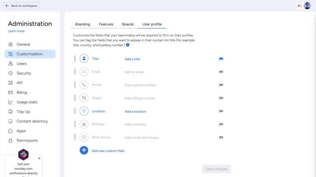Image resolution: width=316 pixels, height=177 pixels.
Task: Click the Add a Skype number field
Action: click(x=140, y=98)
